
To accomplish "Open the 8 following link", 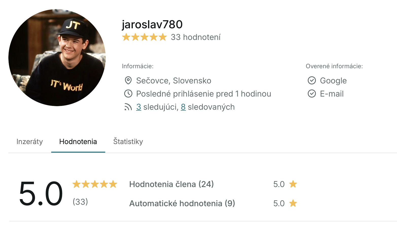I will (x=183, y=107).
